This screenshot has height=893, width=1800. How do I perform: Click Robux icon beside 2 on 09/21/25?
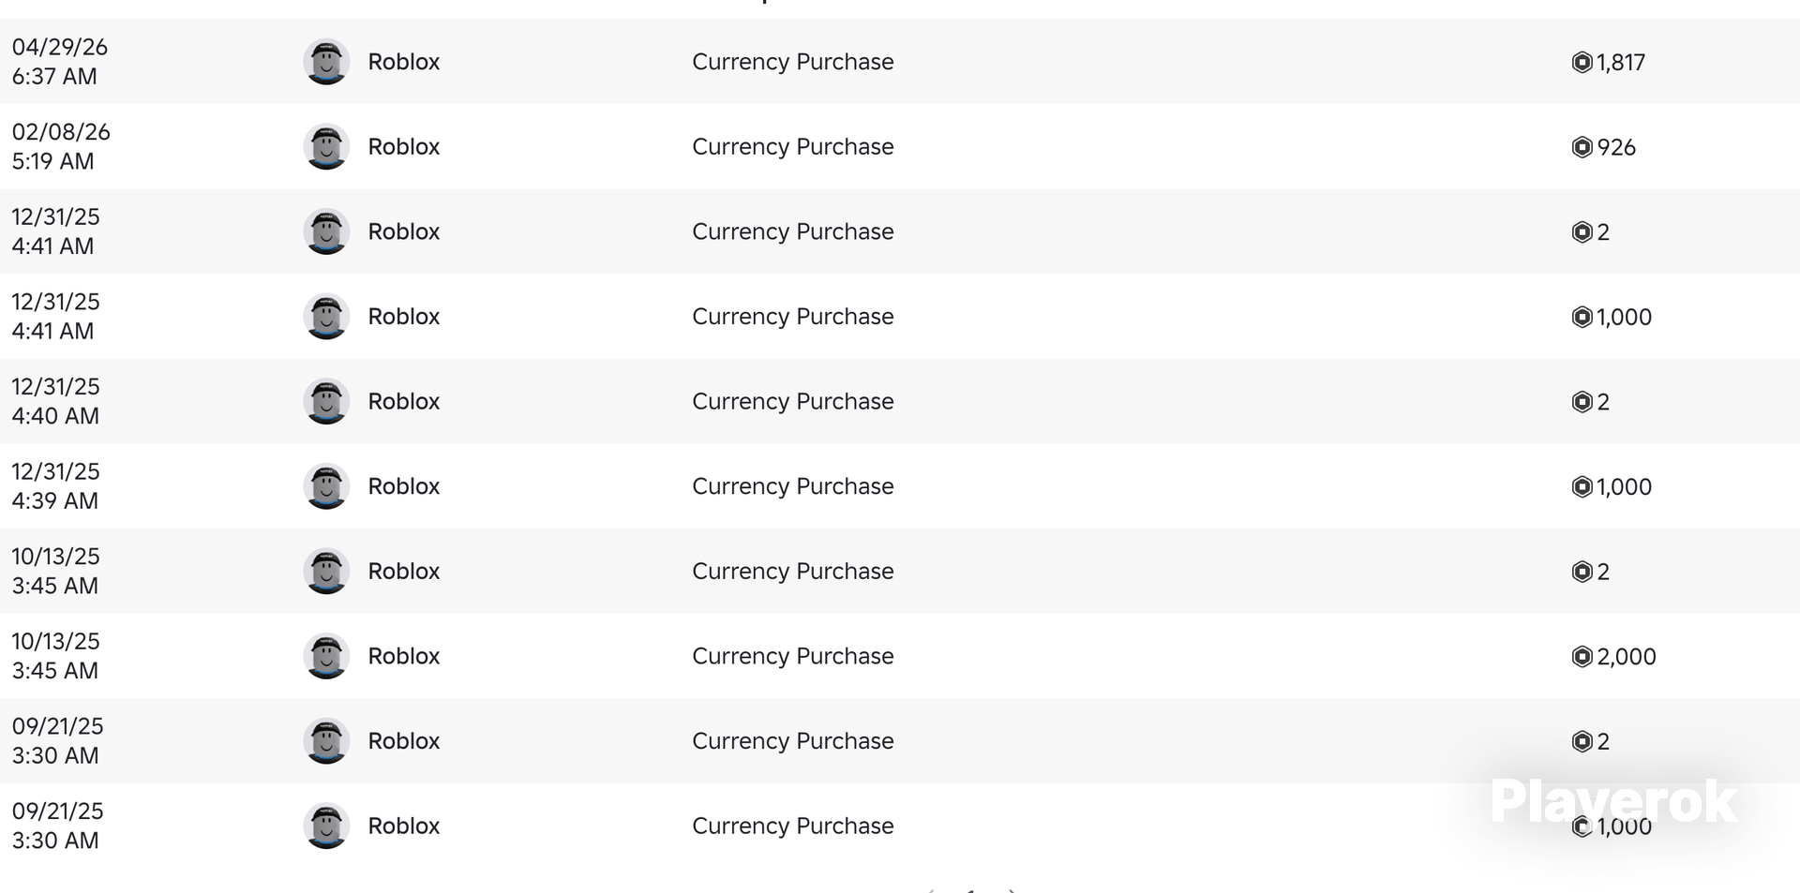(x=1582, y=741)
